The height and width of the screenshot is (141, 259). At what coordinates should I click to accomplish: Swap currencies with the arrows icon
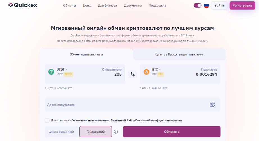[133, 74]
